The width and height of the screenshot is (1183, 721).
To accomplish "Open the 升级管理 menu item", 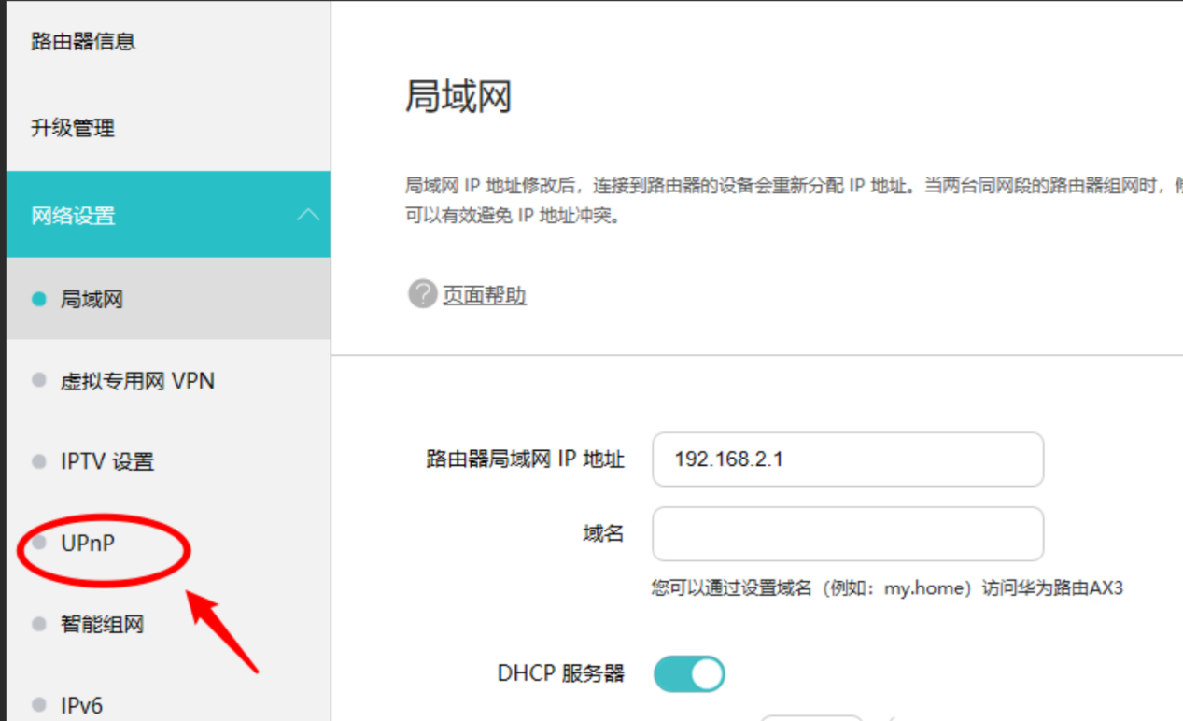I will (x=73, y=128).
